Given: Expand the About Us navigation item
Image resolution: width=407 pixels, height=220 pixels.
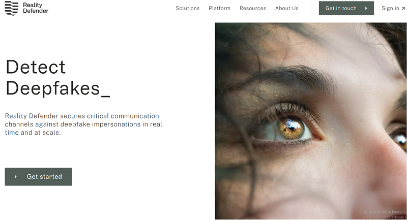Looking at the screenshot, I should [286, 8].
